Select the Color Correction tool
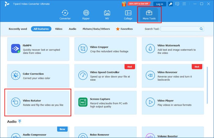The width and height of the screenshot is (214, 138). [x=38, y=76]
